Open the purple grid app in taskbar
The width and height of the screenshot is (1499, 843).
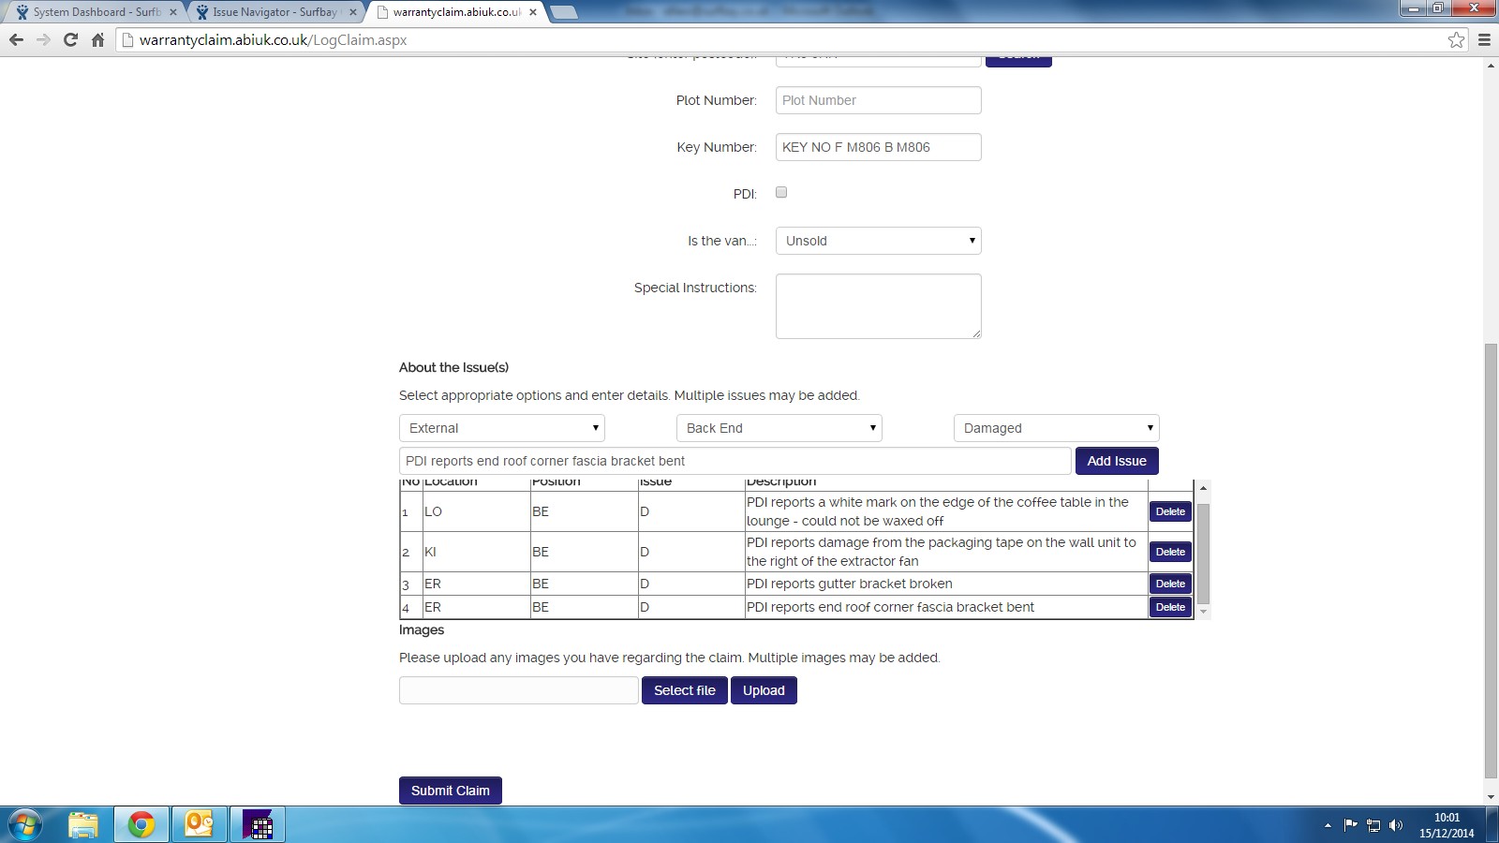point(258,825)
